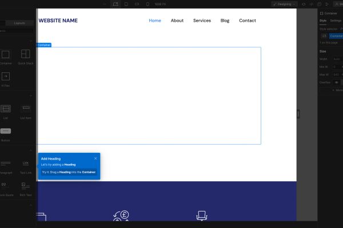
Task: Add a Block Quote element
Action: tap(6, 189)
